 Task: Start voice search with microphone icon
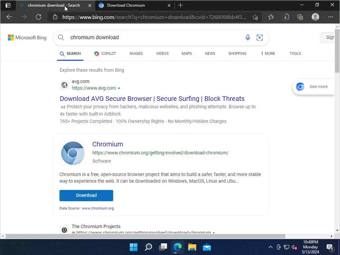[248, 38]
